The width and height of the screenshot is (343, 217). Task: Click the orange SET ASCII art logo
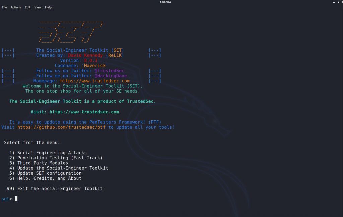(70, 32)
